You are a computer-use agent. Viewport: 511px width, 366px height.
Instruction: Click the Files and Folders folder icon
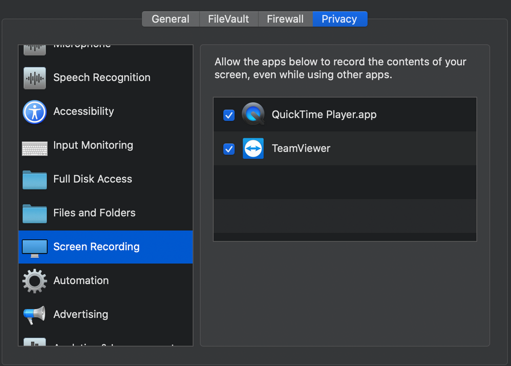pos(34,214)
